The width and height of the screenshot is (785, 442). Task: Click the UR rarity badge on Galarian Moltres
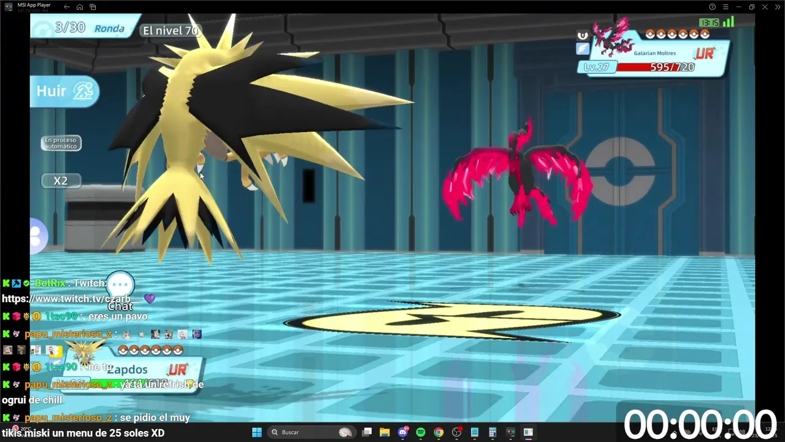pos(705,53)
